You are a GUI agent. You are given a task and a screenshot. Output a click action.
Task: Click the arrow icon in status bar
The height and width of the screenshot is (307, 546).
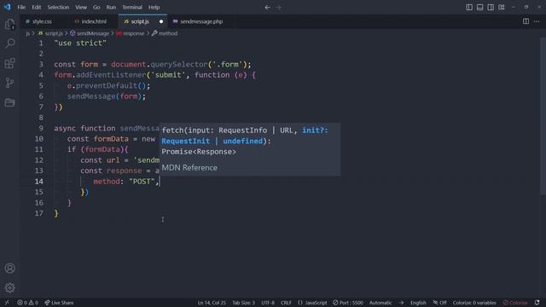(401, 303)
